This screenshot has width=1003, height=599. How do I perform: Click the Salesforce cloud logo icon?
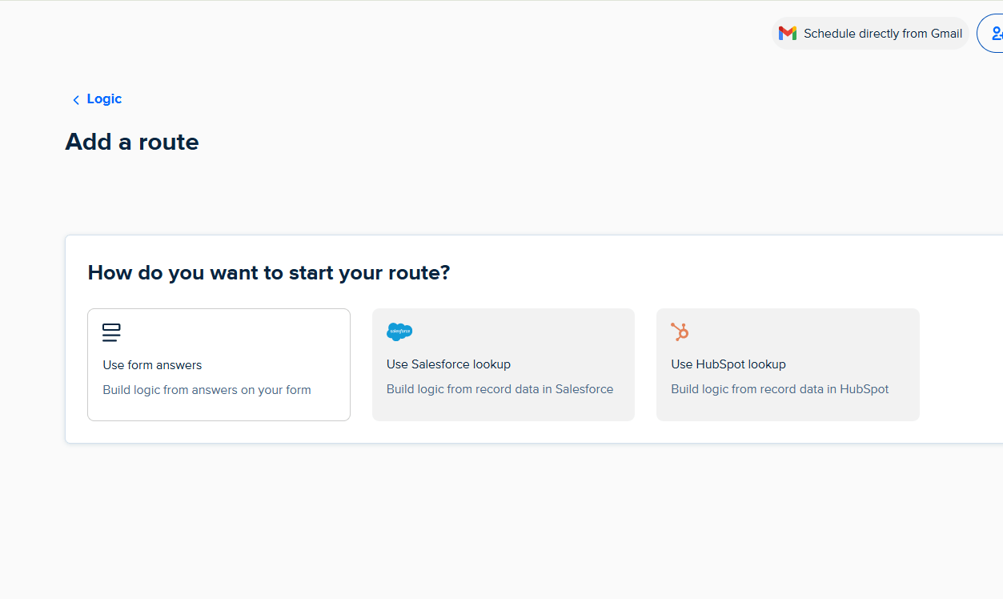pyautogui.click(x=399, y=331)
